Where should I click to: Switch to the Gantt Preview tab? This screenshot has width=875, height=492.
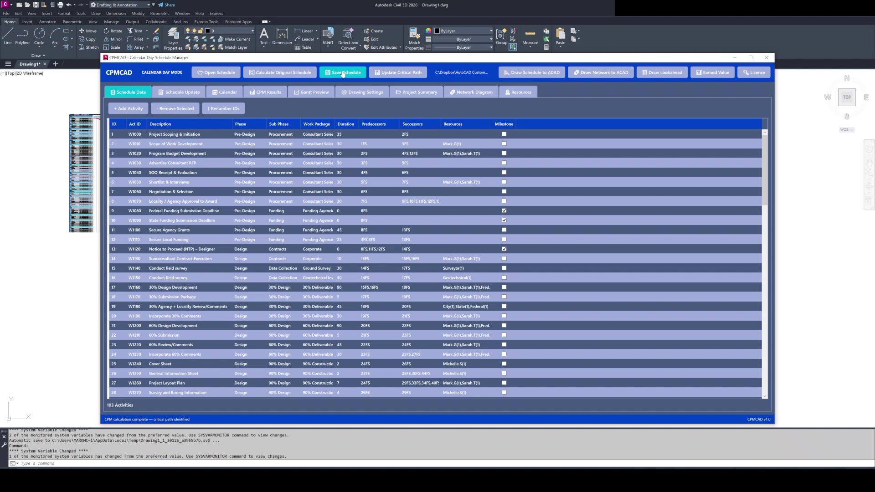311,92
